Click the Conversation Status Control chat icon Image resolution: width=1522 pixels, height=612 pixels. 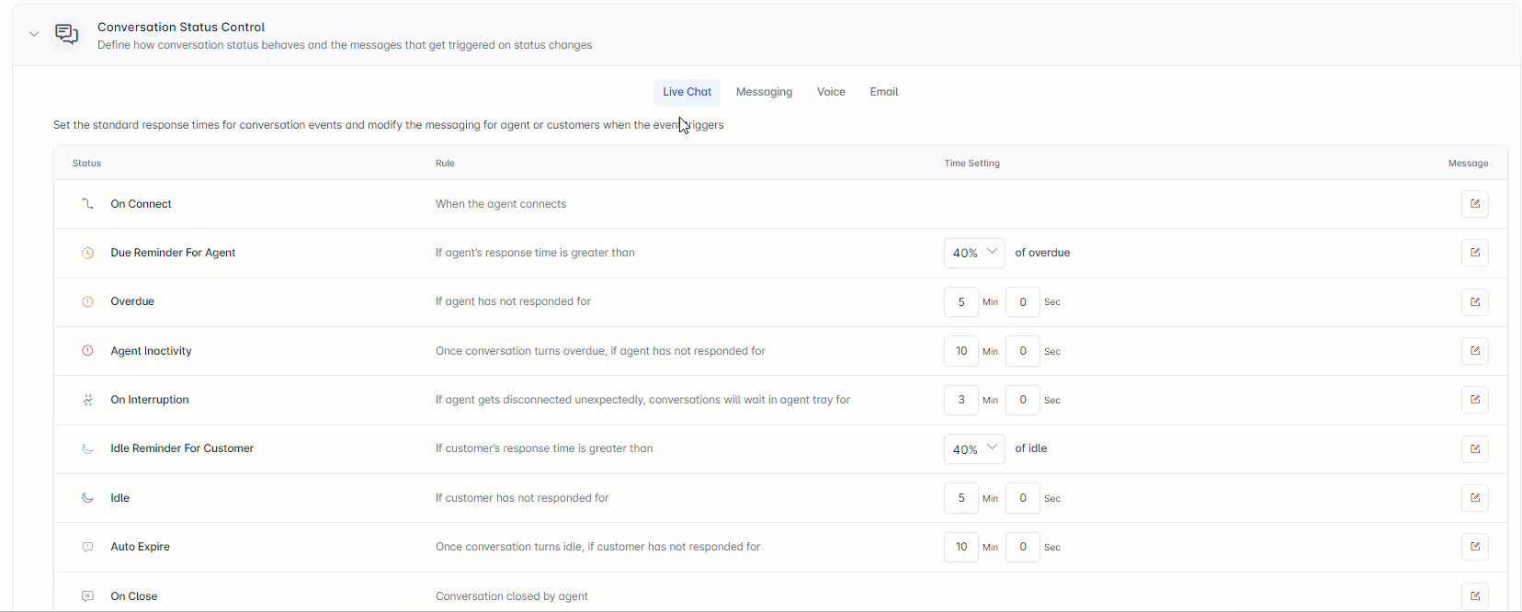click(x=66, y=35)
